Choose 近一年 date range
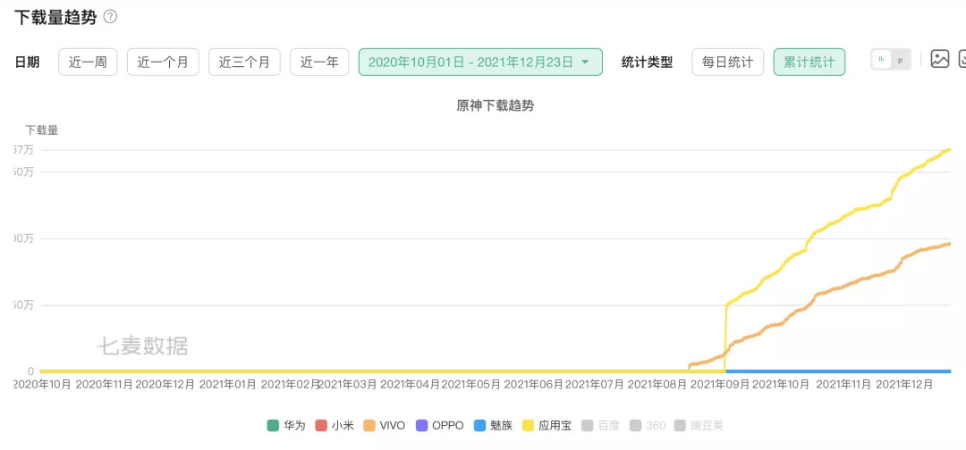 pos(319,62)
